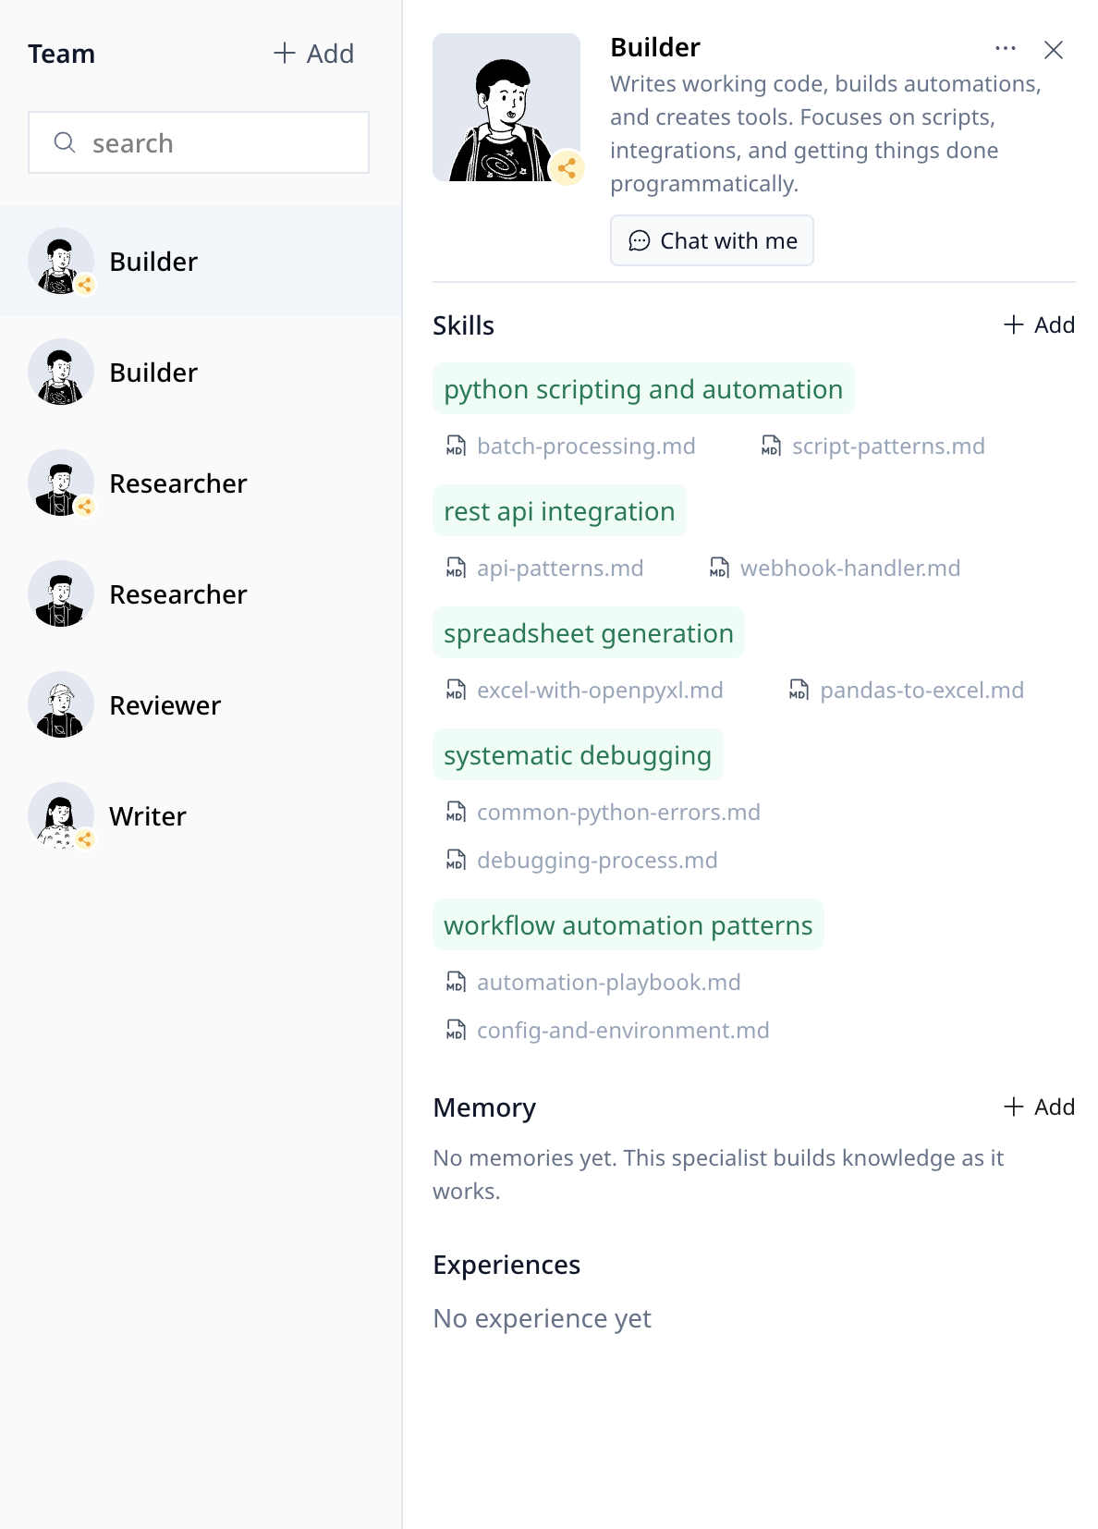The width and height of the screenshot is (1098, 1529).
Task: Click the markdown file icon beside api-patterns.md
Action: 456,569
